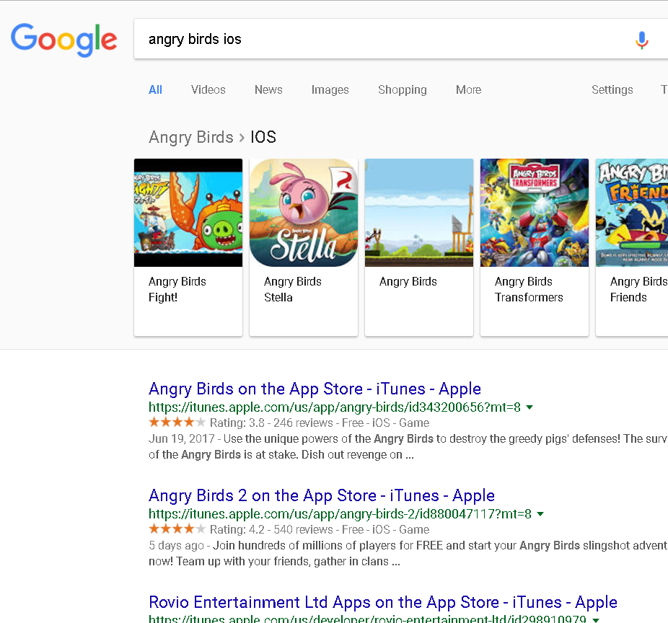The image size is (668, 623).
Task: Expand dropdown arrow next to id343200656 URL
Action: 529,407
